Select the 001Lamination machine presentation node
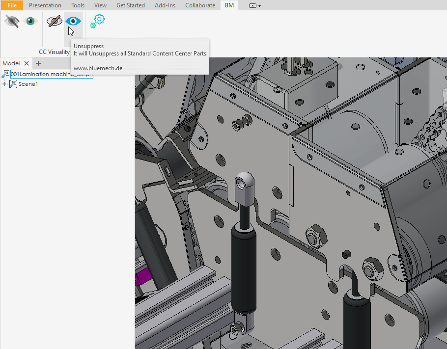Image resolution: width=447 pixels, height=349 pixels. click(x=52, y=74)
